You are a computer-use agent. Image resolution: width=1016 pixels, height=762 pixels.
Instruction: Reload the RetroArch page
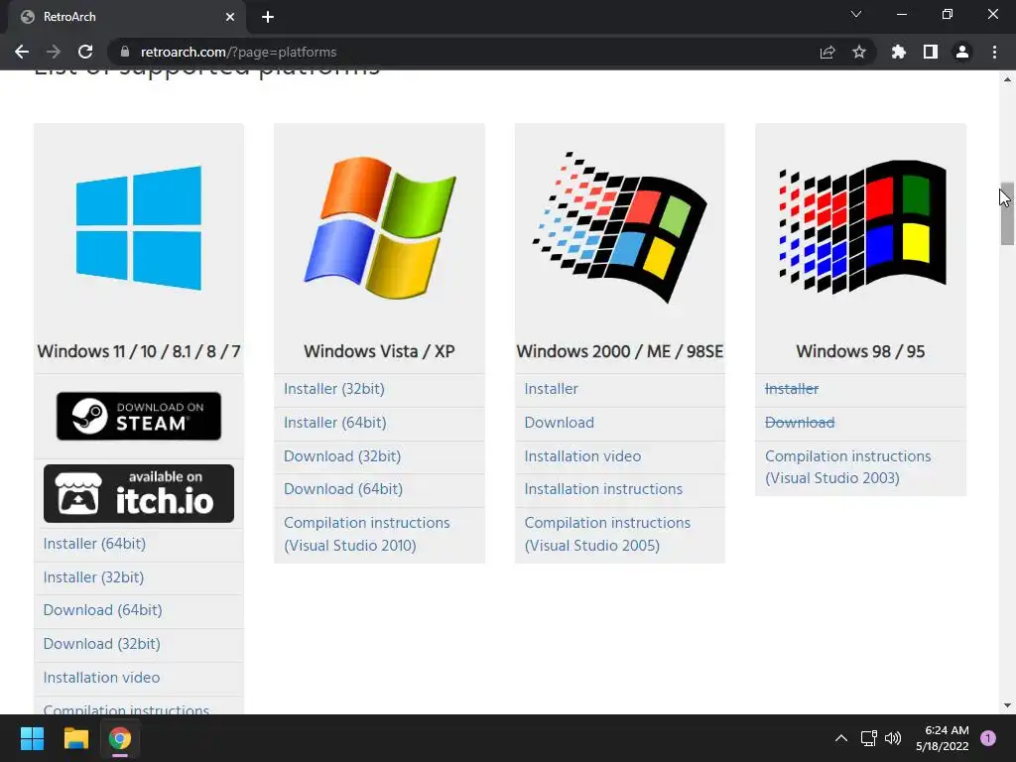tap(85, 52)
